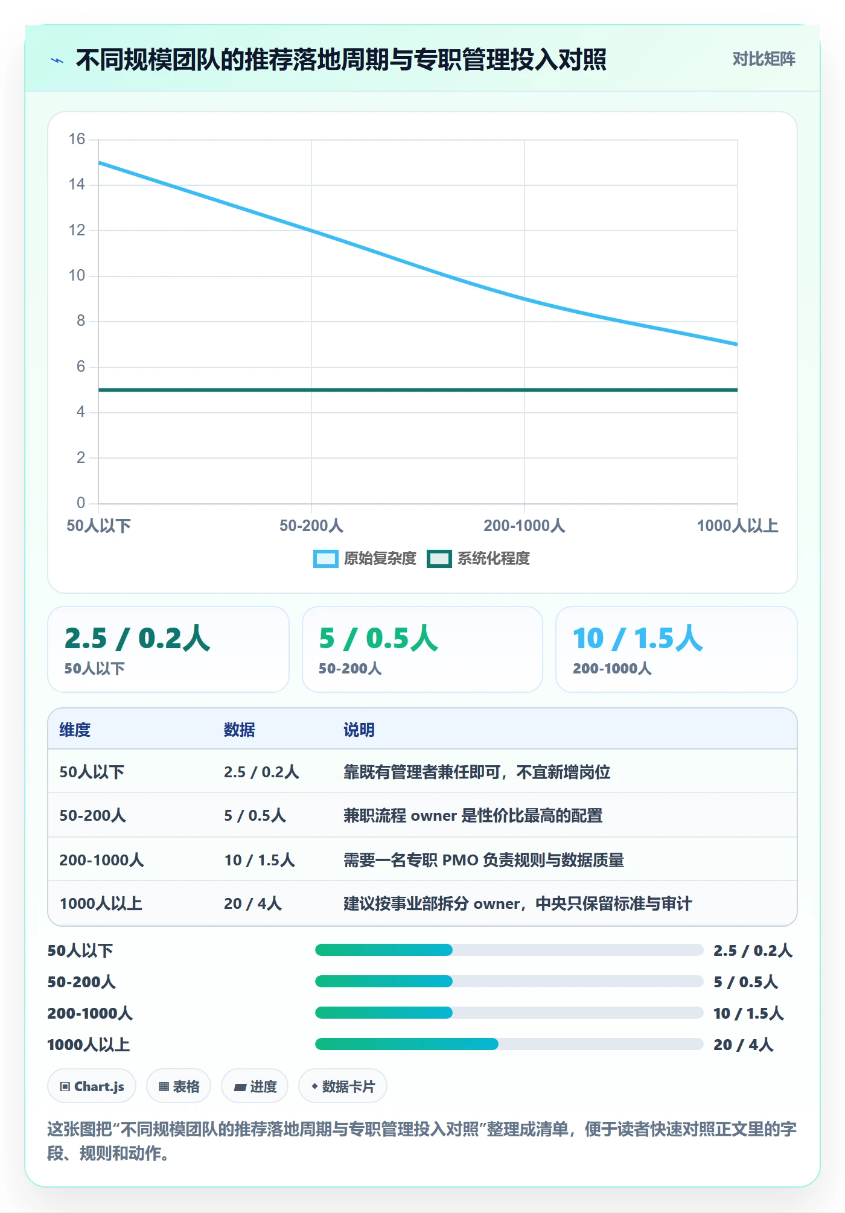
Task: Click the 20 / 4人 progress value label
Action: [x=743, y=1045]
